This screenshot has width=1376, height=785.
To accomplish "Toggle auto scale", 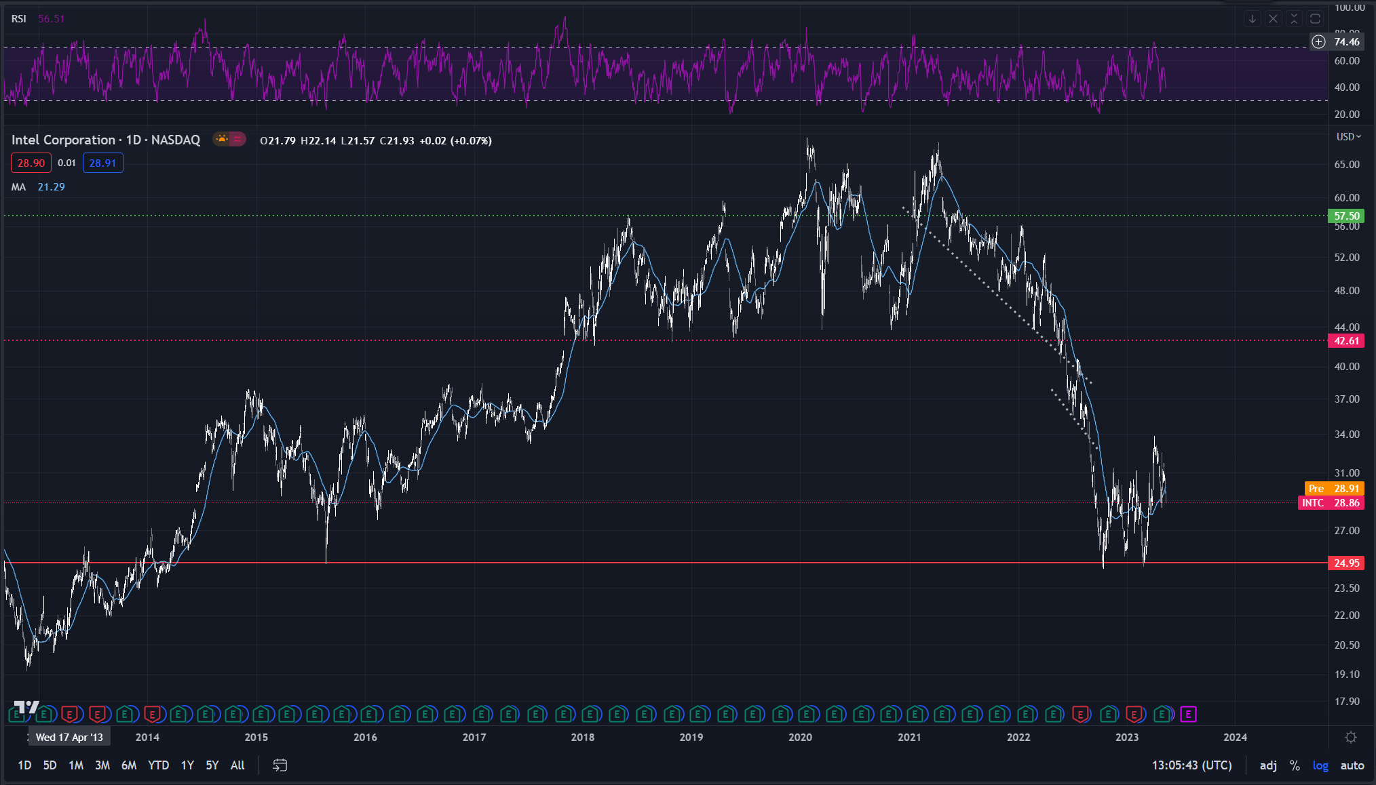I will coord(1352,765).
